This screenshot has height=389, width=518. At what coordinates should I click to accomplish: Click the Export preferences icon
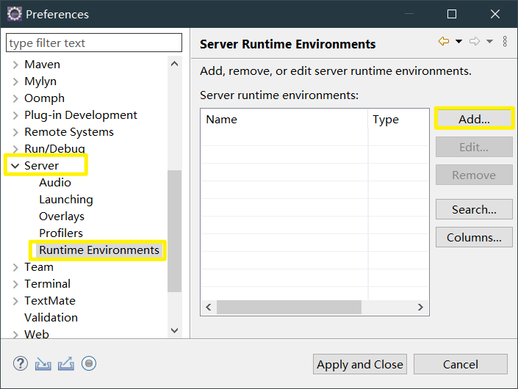(x=66, y=363)
